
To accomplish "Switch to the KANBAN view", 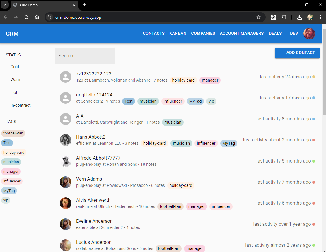I will coord(178,33).
